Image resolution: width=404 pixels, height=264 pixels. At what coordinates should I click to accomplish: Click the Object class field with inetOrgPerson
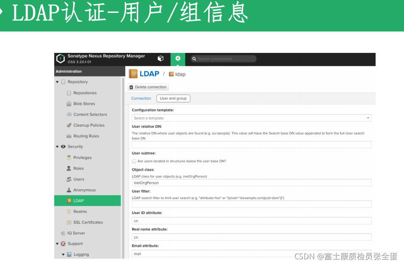(x=252, y=183)
